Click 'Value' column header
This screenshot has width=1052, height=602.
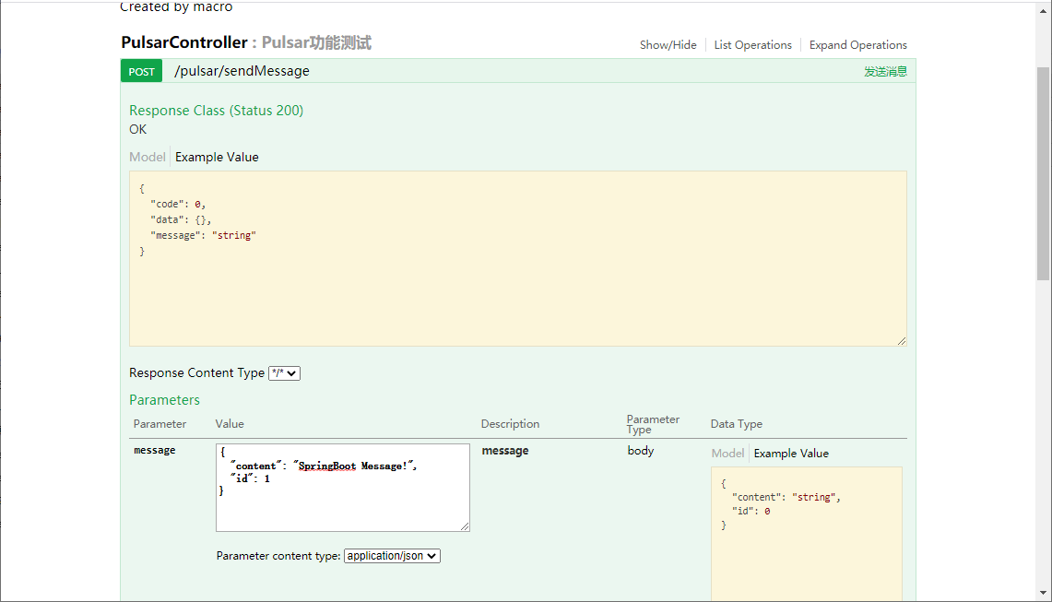[x=230, y=424]
